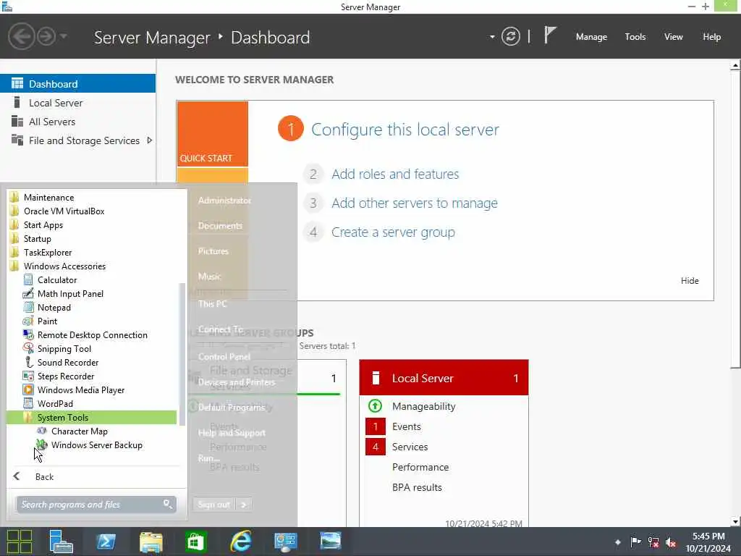Click the back navigation arrow in Server Manager
The image size is (741, 556).
coord(22,36)
